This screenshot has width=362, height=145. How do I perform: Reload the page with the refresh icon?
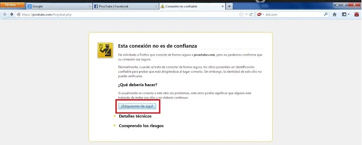pyautogui.click(x=251, y=14)
